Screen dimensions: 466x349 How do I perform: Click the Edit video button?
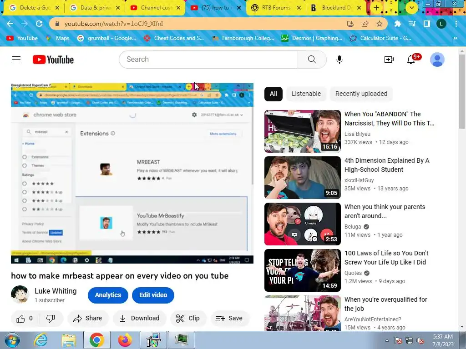click(153, 295)
